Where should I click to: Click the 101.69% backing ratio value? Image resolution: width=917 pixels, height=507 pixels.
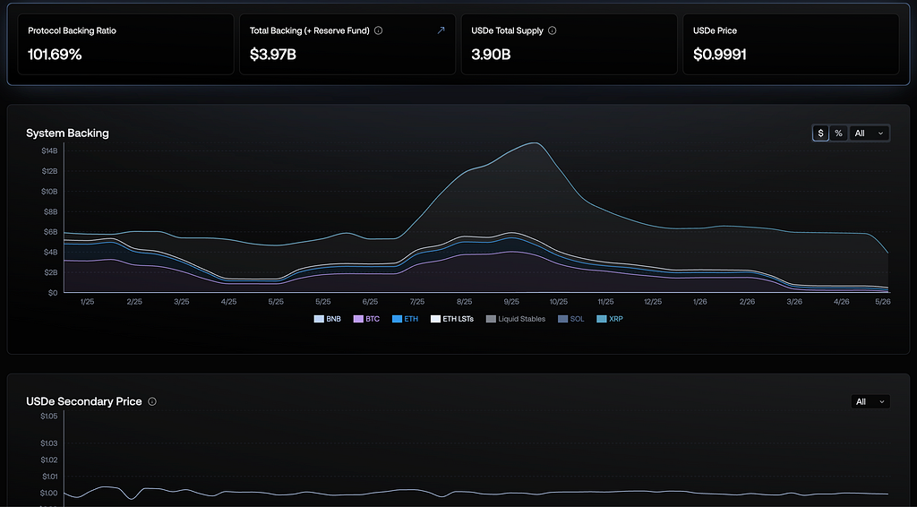coord(55,55)
